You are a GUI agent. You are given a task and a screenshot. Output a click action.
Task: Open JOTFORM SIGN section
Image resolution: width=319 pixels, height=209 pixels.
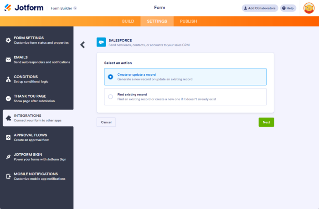38,157
